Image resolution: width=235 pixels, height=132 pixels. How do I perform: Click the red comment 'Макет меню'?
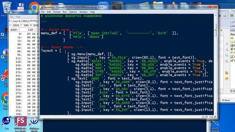point(59,30)
